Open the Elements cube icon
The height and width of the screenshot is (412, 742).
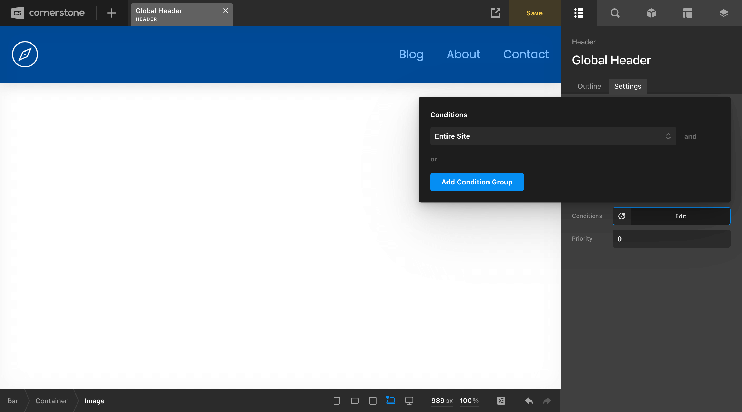651,13
